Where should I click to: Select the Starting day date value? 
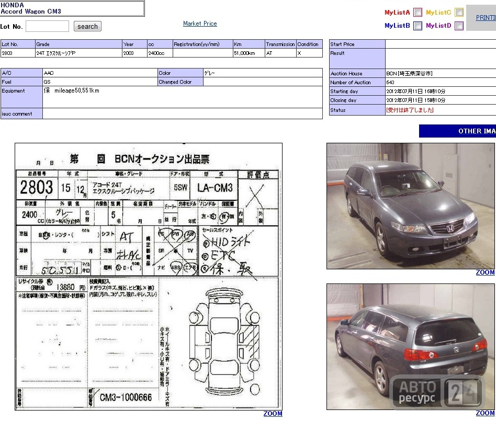415,91
